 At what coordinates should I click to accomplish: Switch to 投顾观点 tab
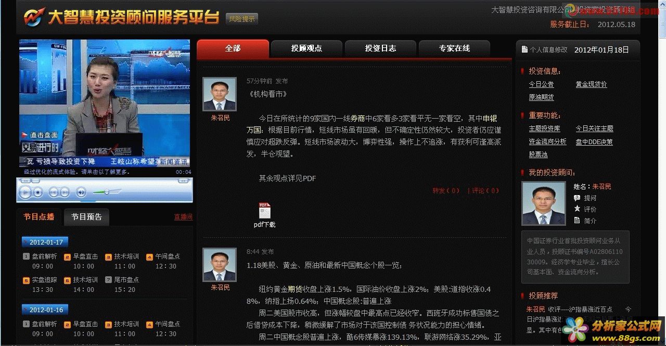pyautogui.click(x=306, y=48)
